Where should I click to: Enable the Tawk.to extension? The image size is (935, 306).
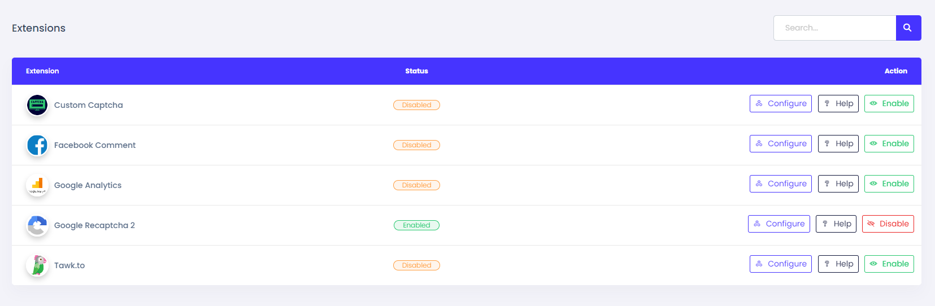(889, 264)
